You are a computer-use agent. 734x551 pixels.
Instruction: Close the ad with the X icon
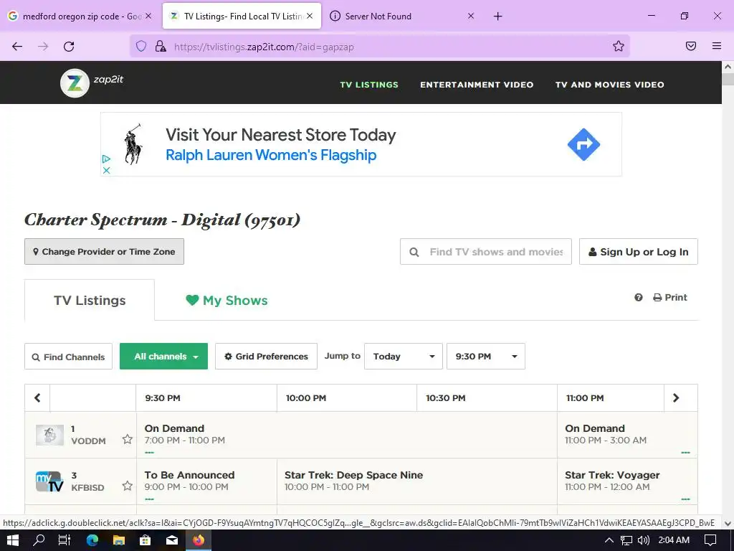pyautogui.click(x=106, y=170)
